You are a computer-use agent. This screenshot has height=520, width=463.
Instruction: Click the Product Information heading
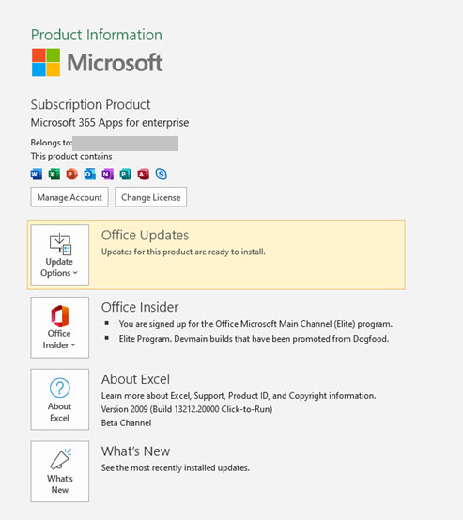(97, 35)
